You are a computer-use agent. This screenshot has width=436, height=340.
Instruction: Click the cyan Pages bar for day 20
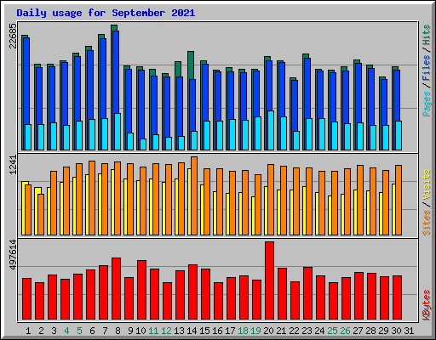tap(271, 130)
